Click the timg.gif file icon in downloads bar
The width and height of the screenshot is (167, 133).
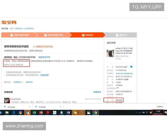tap(36, 107)
